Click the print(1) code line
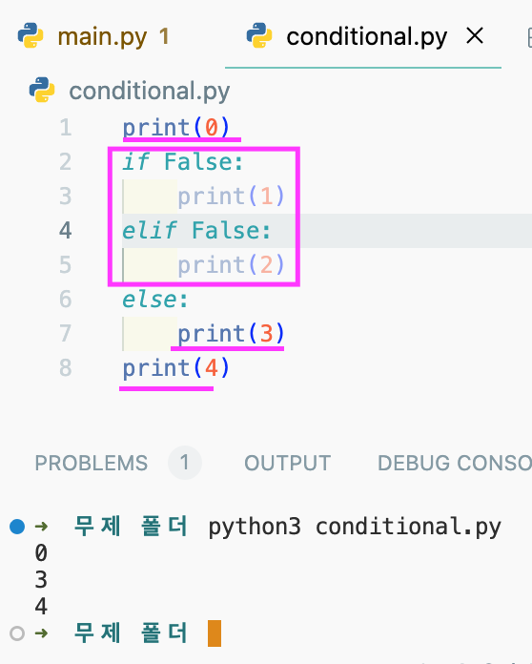This screenshot has height=664, width=532. (x=231, y=197)
